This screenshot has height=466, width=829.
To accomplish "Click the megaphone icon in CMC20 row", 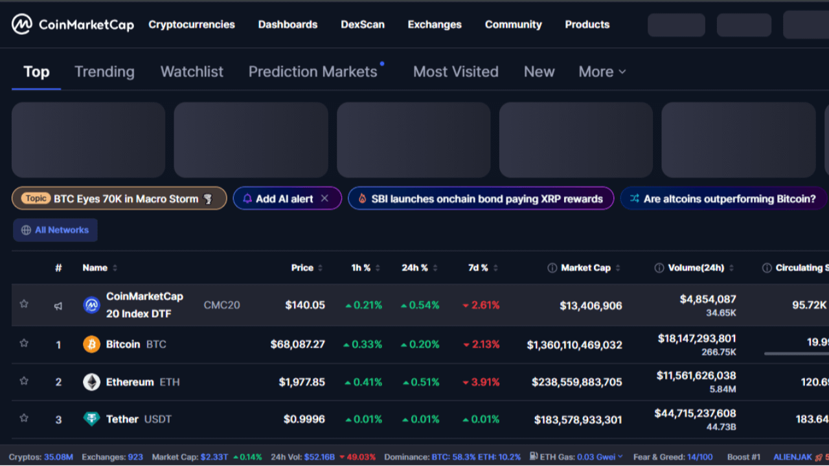I will pyautogui.click(x=58, y=305).
